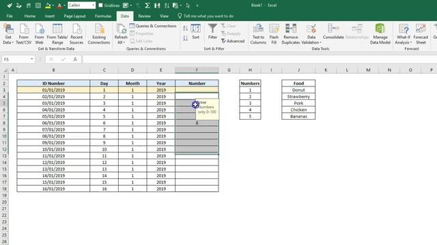
Task: Click the select all corner button
Action: [x=4, y=70]
